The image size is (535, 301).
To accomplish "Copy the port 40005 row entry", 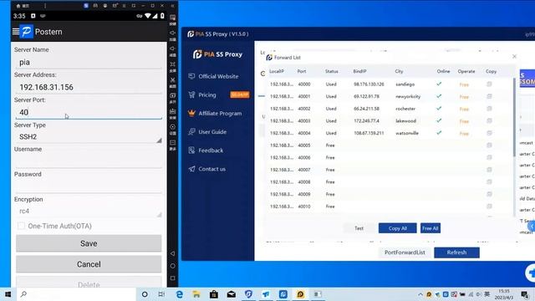I will click(x=489, y=145).
